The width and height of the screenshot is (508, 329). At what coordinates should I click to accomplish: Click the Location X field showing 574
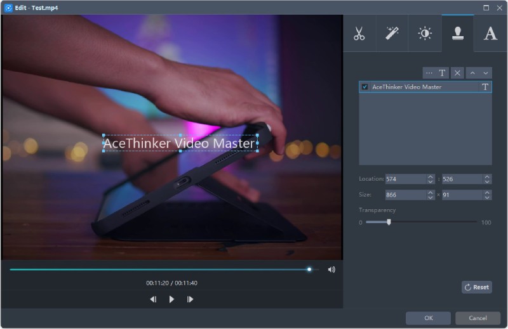click(405, 179)
